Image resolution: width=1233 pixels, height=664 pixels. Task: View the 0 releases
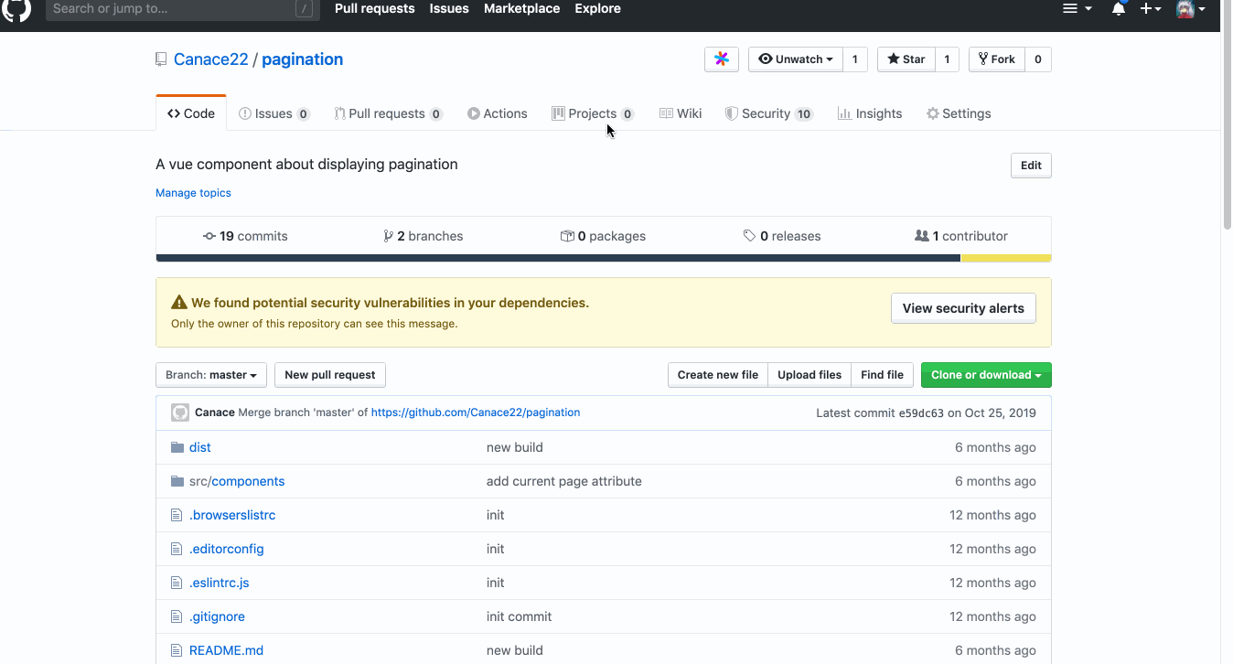(x=782, y=236)
